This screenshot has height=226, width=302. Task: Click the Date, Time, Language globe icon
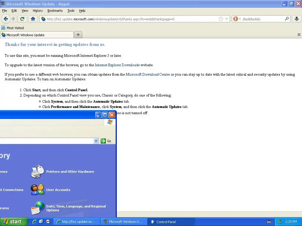38,208
